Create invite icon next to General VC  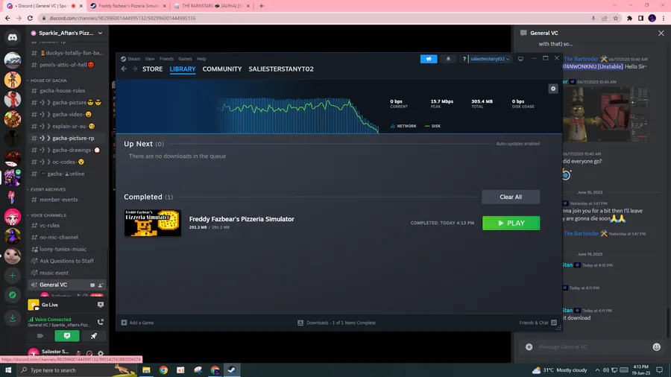click(x=101, y=285)
